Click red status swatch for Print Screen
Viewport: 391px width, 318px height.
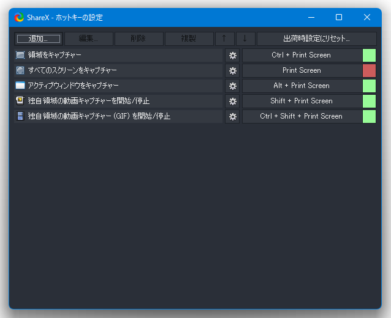click(369, 71)
